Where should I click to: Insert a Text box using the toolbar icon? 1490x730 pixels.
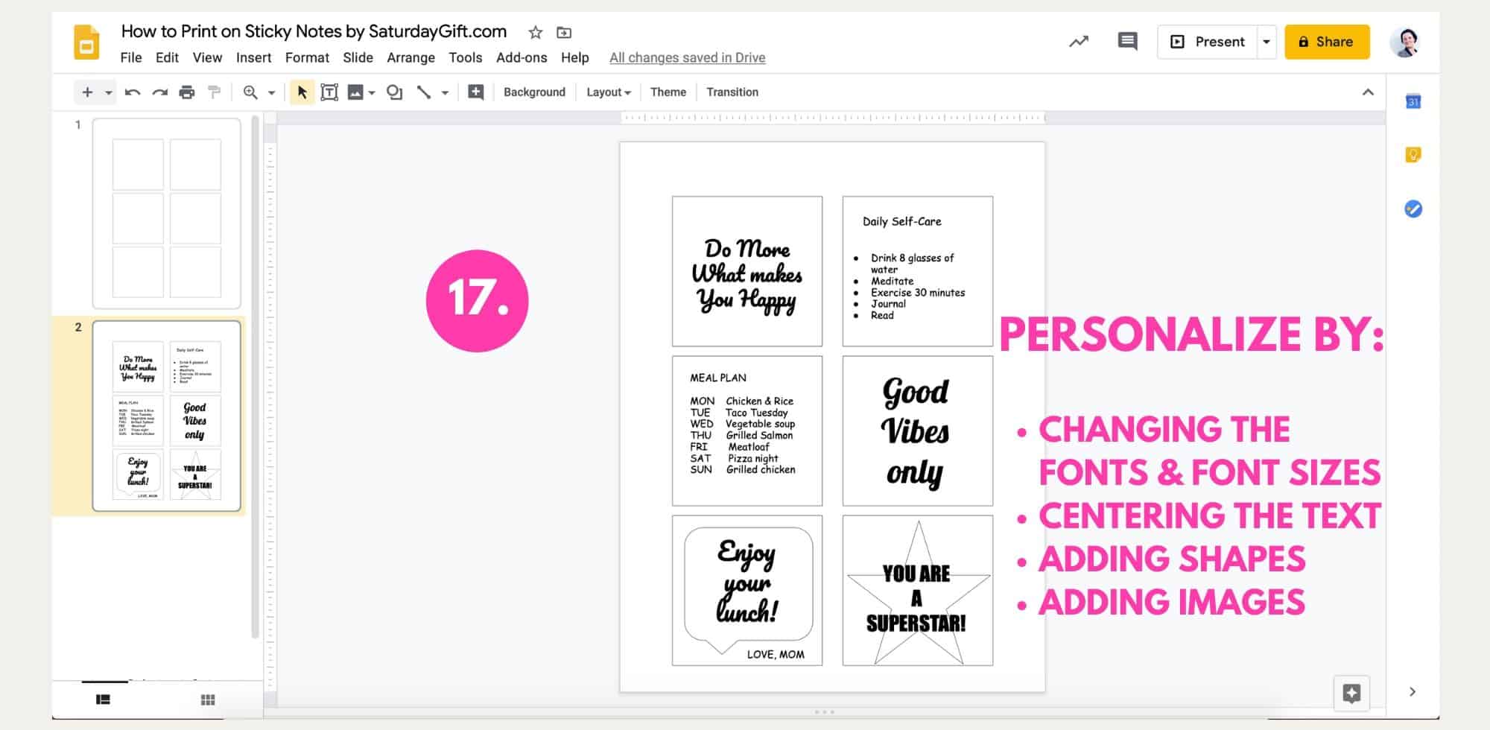[329, 92]
